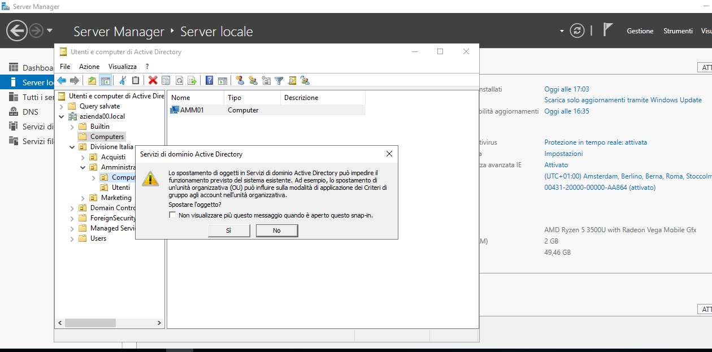The width and height of the screenshot is (712, 352).
Task: Sort by the Tipo column header
Action: pos(252,98)
